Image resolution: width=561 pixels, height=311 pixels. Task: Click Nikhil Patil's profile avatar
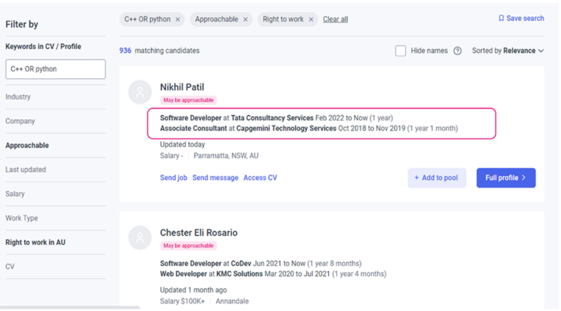(x=142, y=91)
